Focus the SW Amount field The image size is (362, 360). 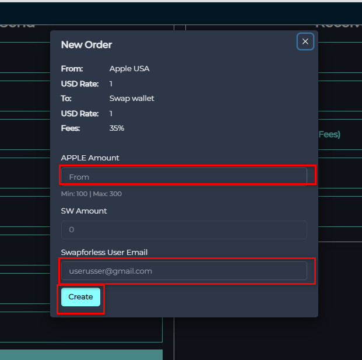click(184, 230)
